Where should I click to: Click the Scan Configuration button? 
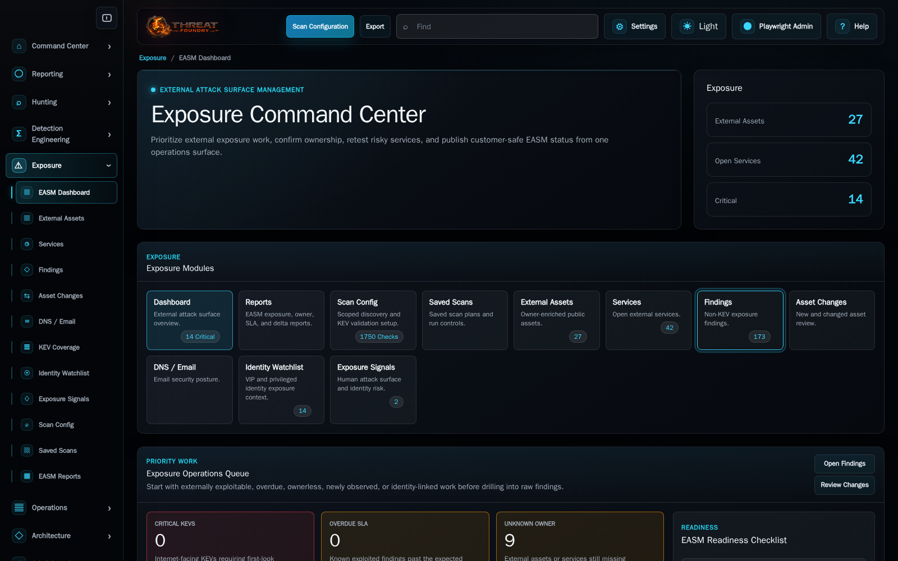pyautogui.click(x=320, y=26)
